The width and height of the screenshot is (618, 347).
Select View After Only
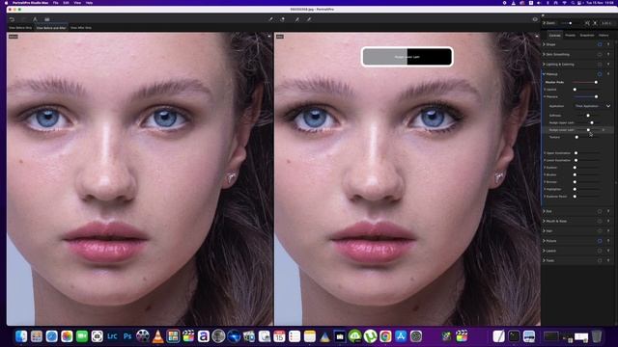coord(81,28)
